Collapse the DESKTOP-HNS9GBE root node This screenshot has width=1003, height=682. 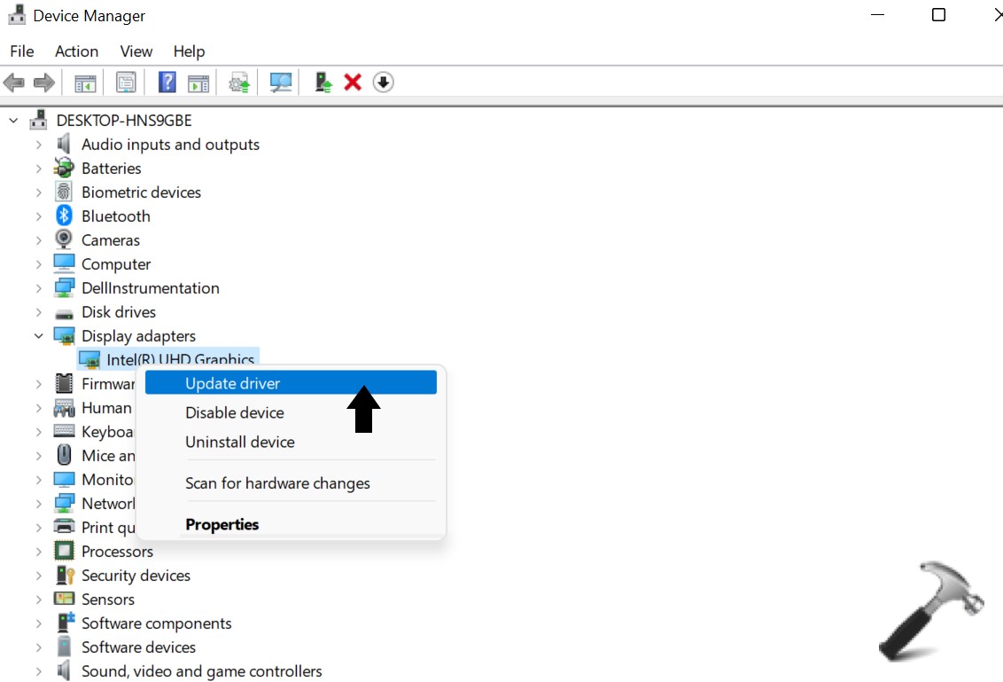pos(13,121)
